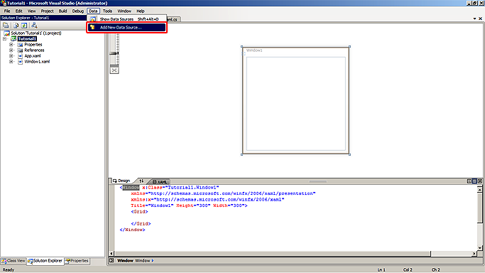Open the Class View tab
The image size is (485, 273).
(x=13, y=261)
